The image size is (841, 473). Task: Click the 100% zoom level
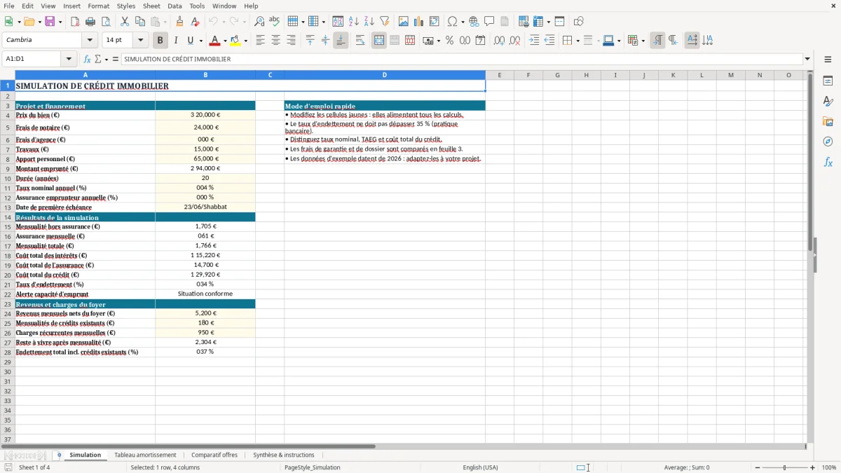(829, 467)
